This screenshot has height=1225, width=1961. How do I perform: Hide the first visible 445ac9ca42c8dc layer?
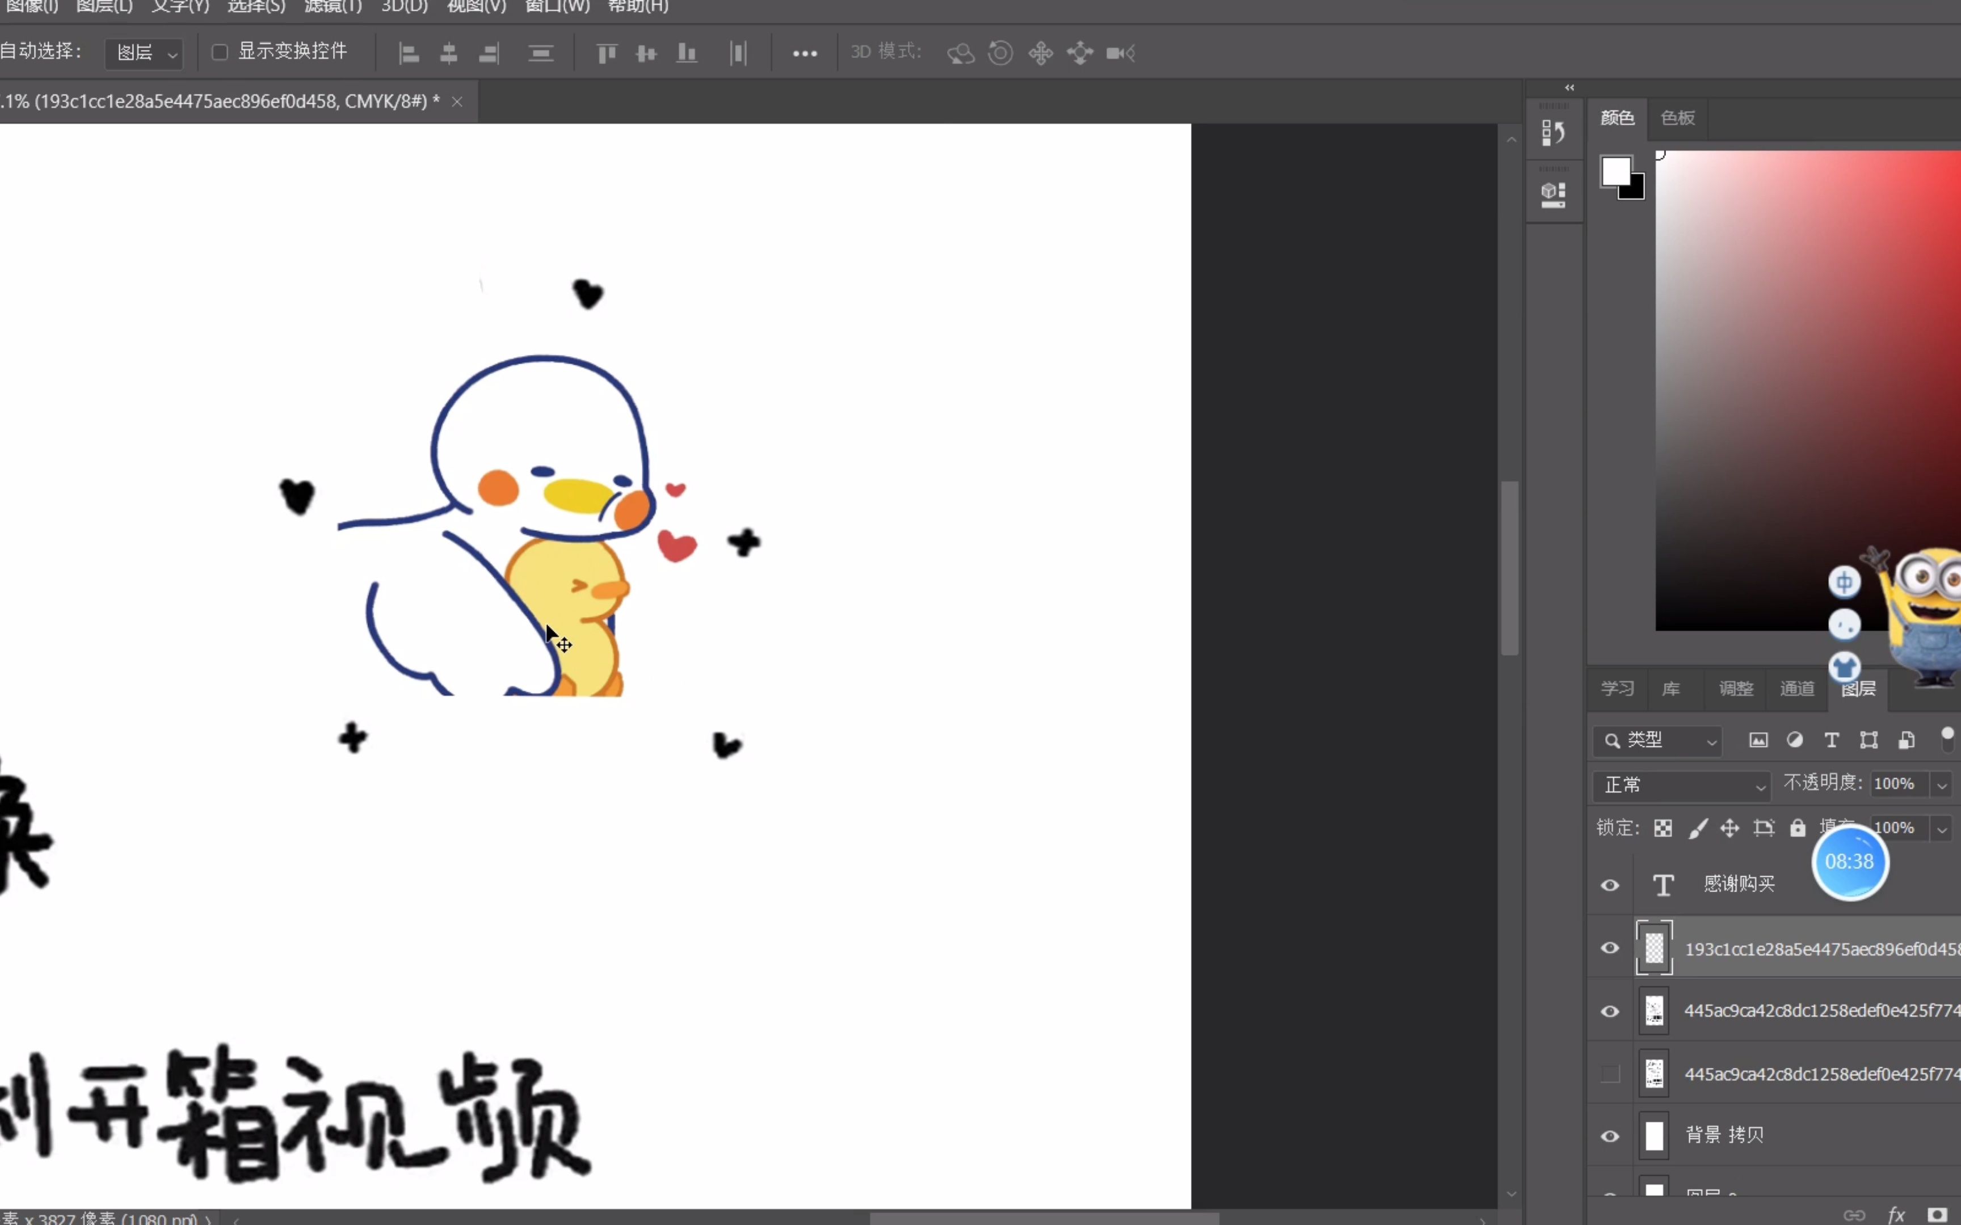point(1610,1011)
